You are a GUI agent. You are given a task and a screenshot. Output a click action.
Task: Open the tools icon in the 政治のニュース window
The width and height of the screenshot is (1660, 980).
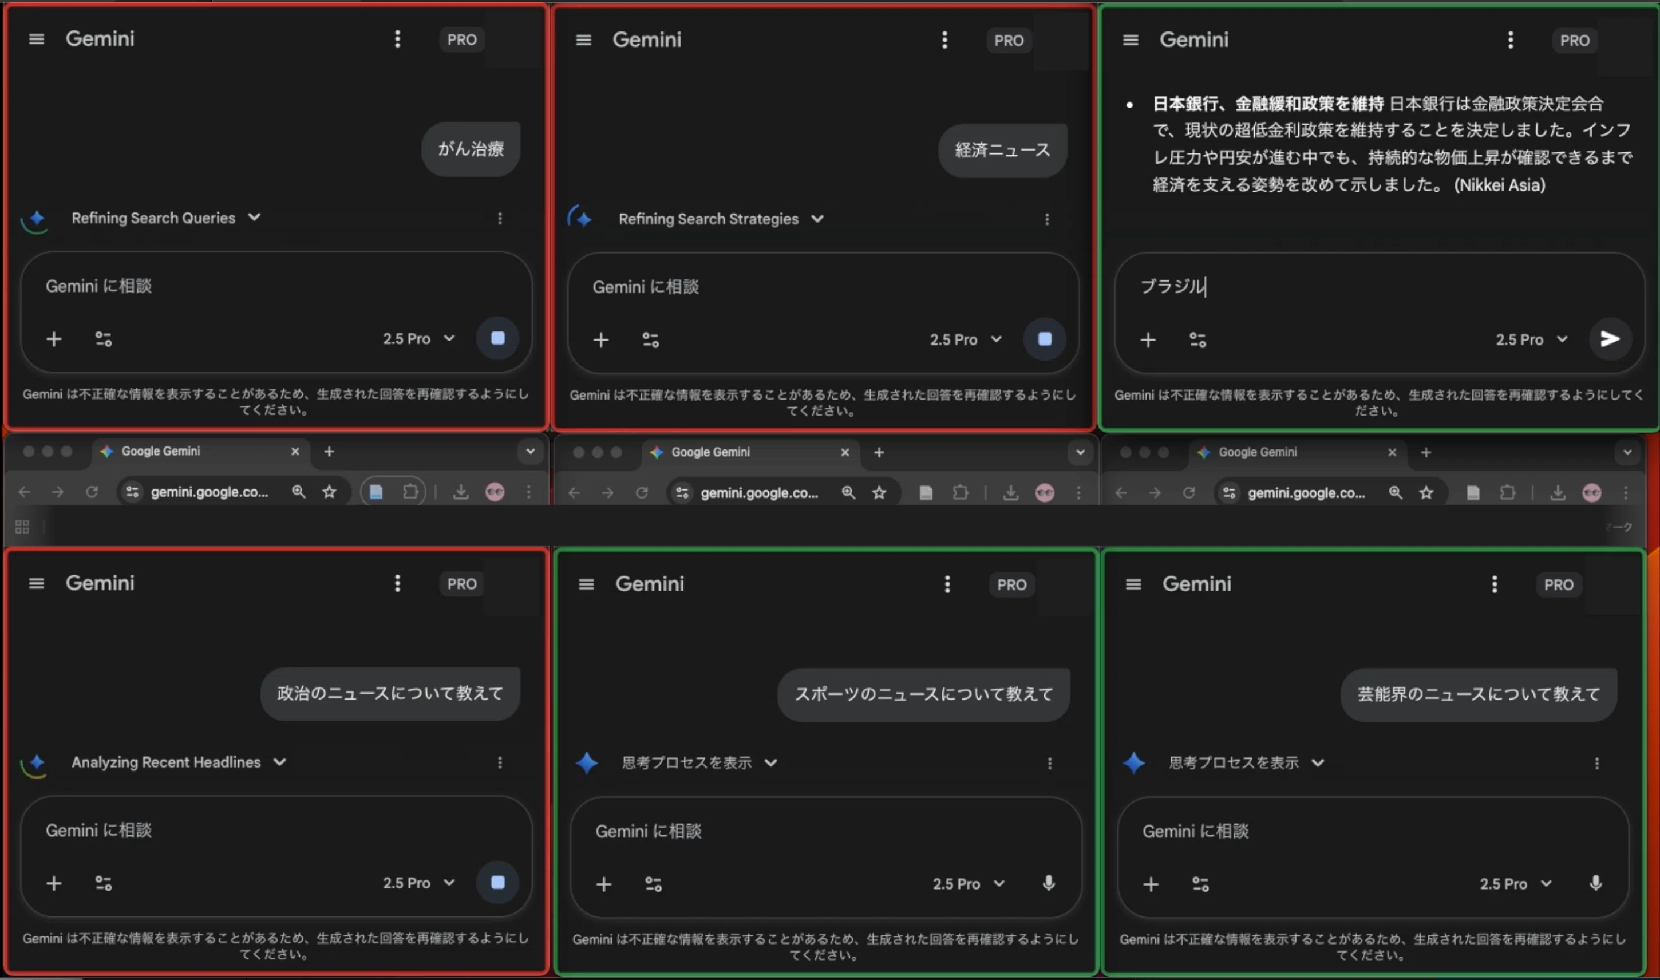point(104,884)
